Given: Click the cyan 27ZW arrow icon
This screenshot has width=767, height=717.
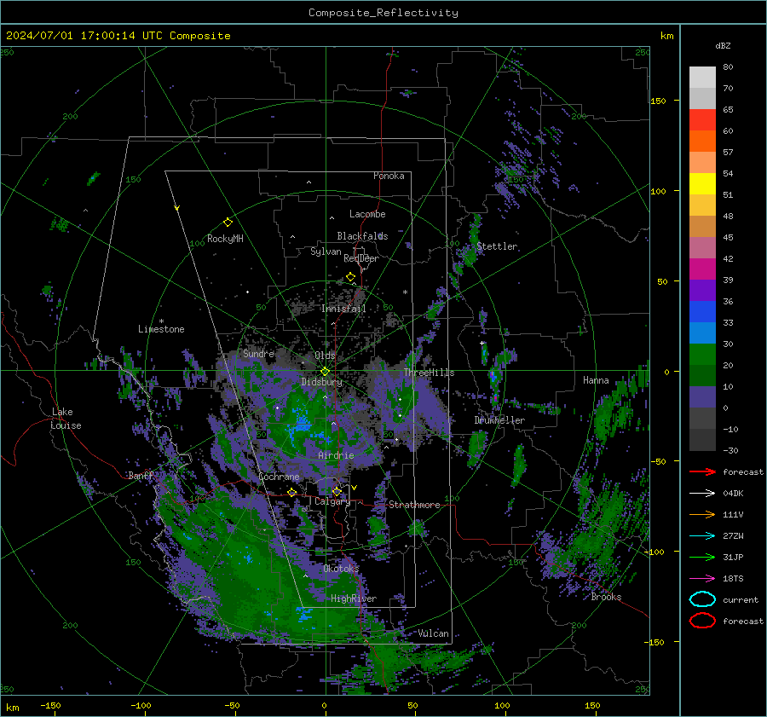Looking at the screenshot, I should click(702, 536).
